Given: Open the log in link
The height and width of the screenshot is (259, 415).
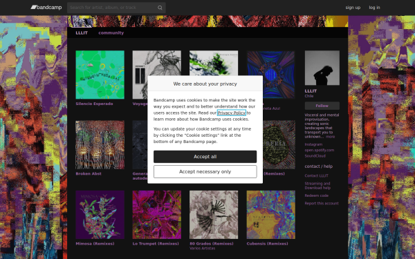Looking at the screenshot, I should pos(374,8).
